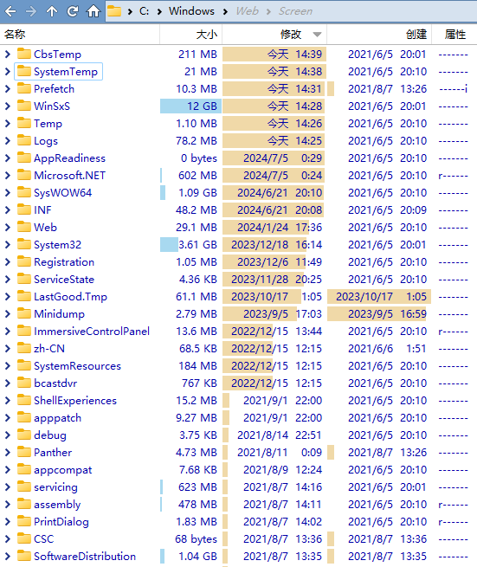Expand the WinSxS folder
This screenshot has height=567, width=477.
[8, 106]
